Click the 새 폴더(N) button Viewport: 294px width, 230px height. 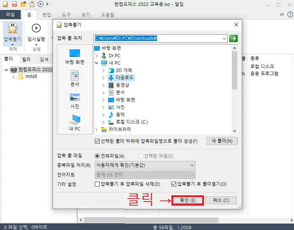pos(222,141)
